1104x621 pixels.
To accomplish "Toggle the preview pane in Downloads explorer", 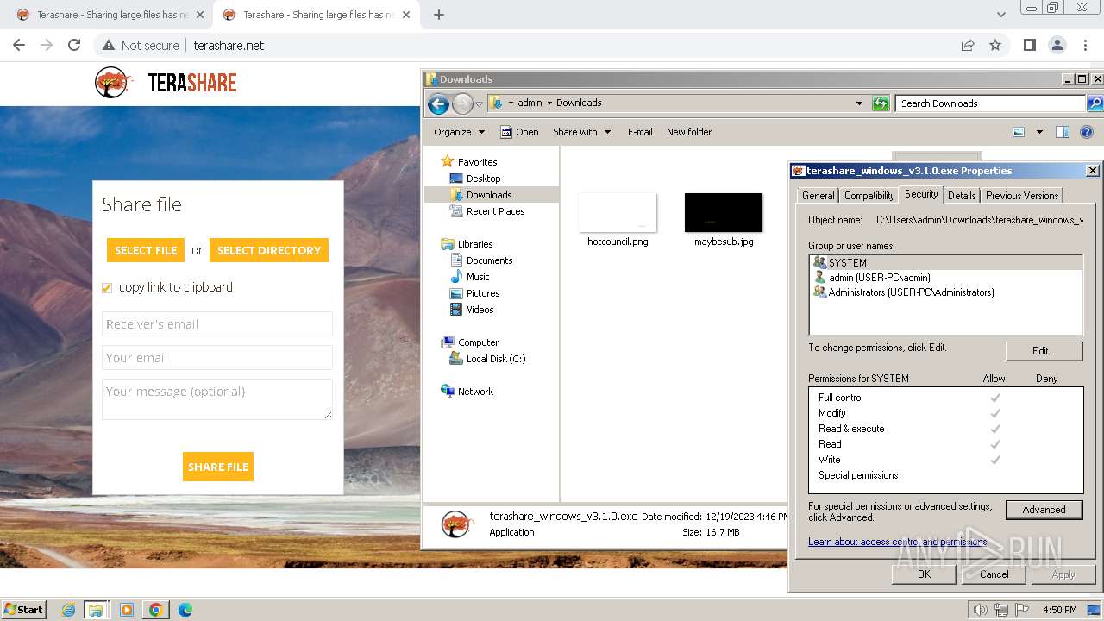I will coord(1063,132).
